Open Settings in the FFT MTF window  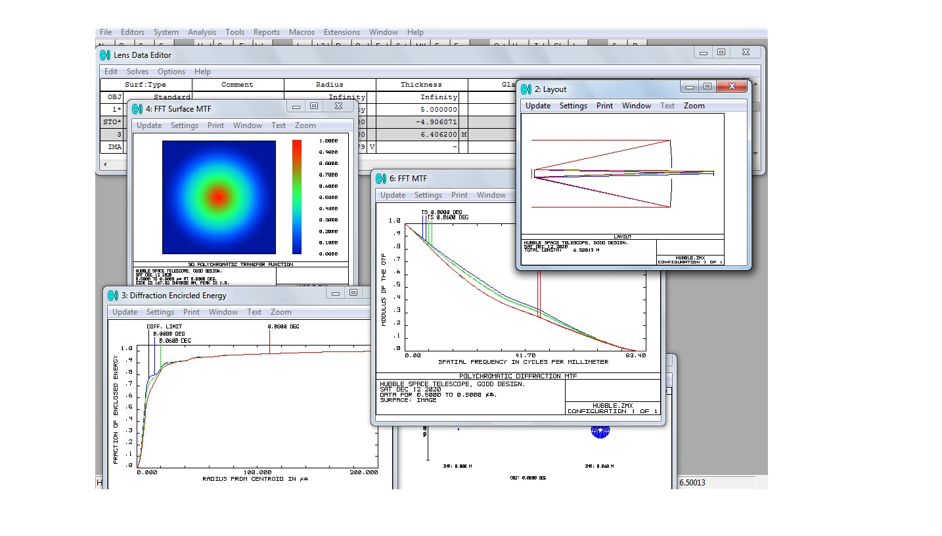428,195
